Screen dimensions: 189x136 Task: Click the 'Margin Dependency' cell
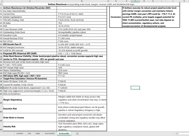pos(30,100)
